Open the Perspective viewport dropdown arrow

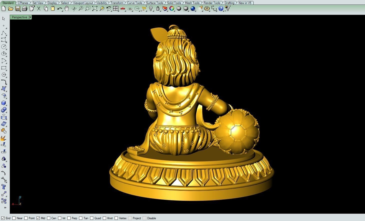click(30, 17)
